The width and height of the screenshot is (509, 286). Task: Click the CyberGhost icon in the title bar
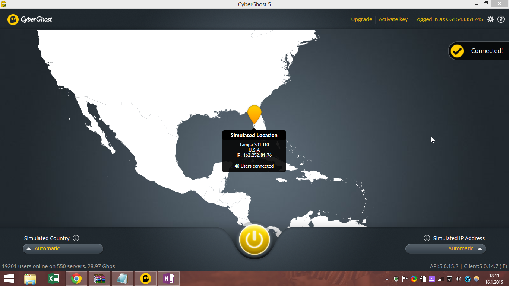click(x=4, y=4)
